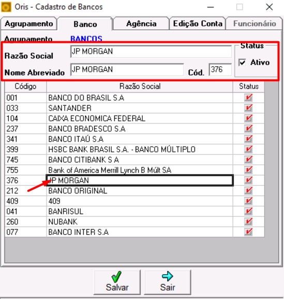Image resolution: width=284 pixels, height=299 pixels.
Task: Click code cell 001
Action: point(25,98)
